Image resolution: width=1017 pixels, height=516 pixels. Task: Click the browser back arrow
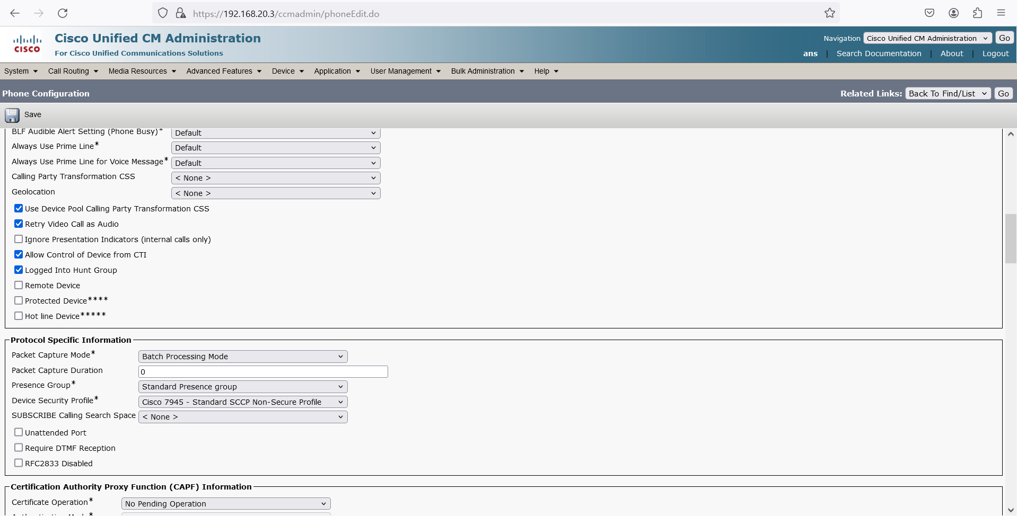pyautogui.click(x=15, y=13)
